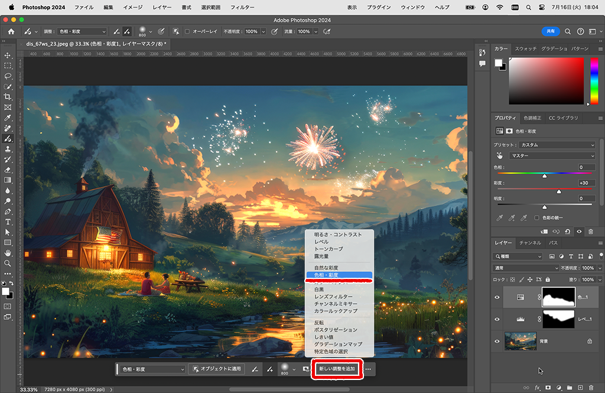Toggle the オーバーレイ checkbox
605x393 pixels.
tap(187, 32)
